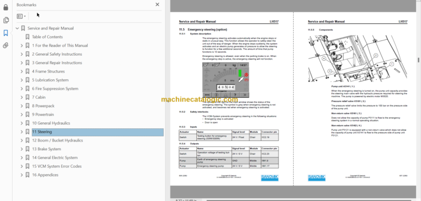The height and width of the screenshot is (201, 421).
Task: Open the bookmark options dropdown menu
Action: click(21, 16)
